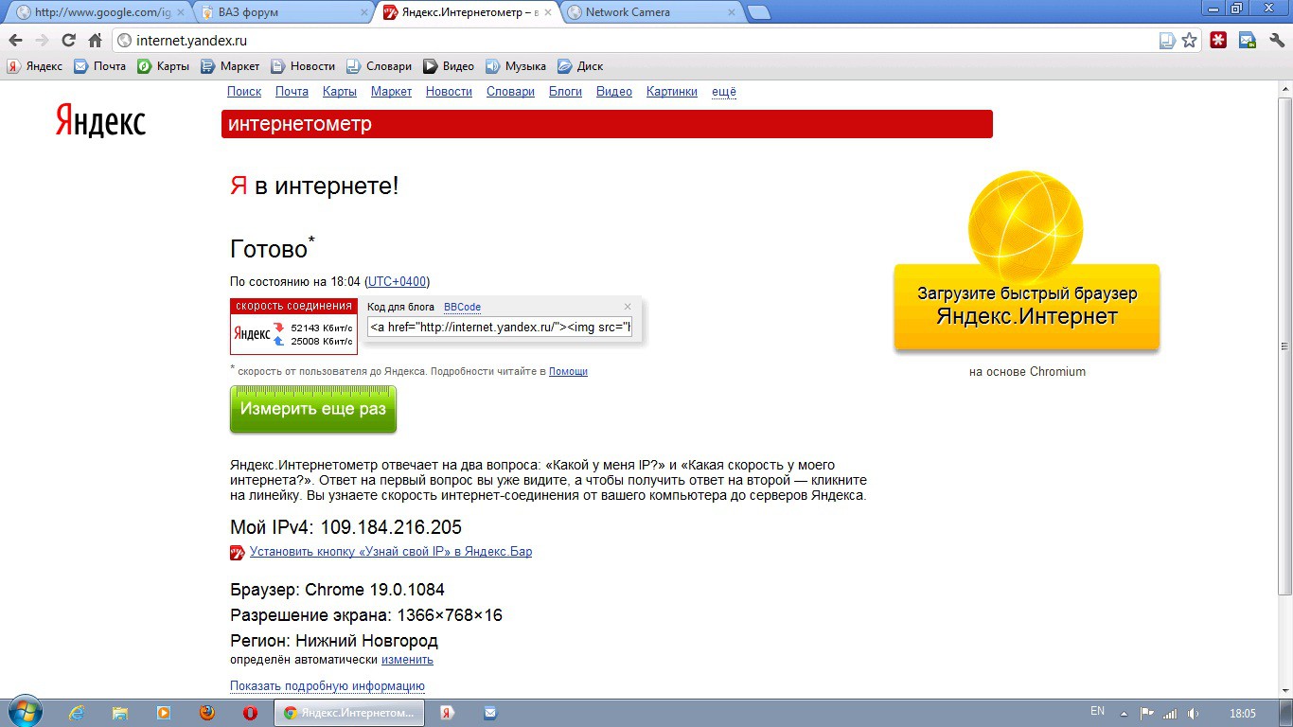The height and width of the screenshot is (727, 1293).
Task: Open Chrome's wrench settings menu
Action: click(1275, 41)
